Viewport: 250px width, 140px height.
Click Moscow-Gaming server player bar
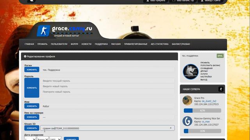202,131
